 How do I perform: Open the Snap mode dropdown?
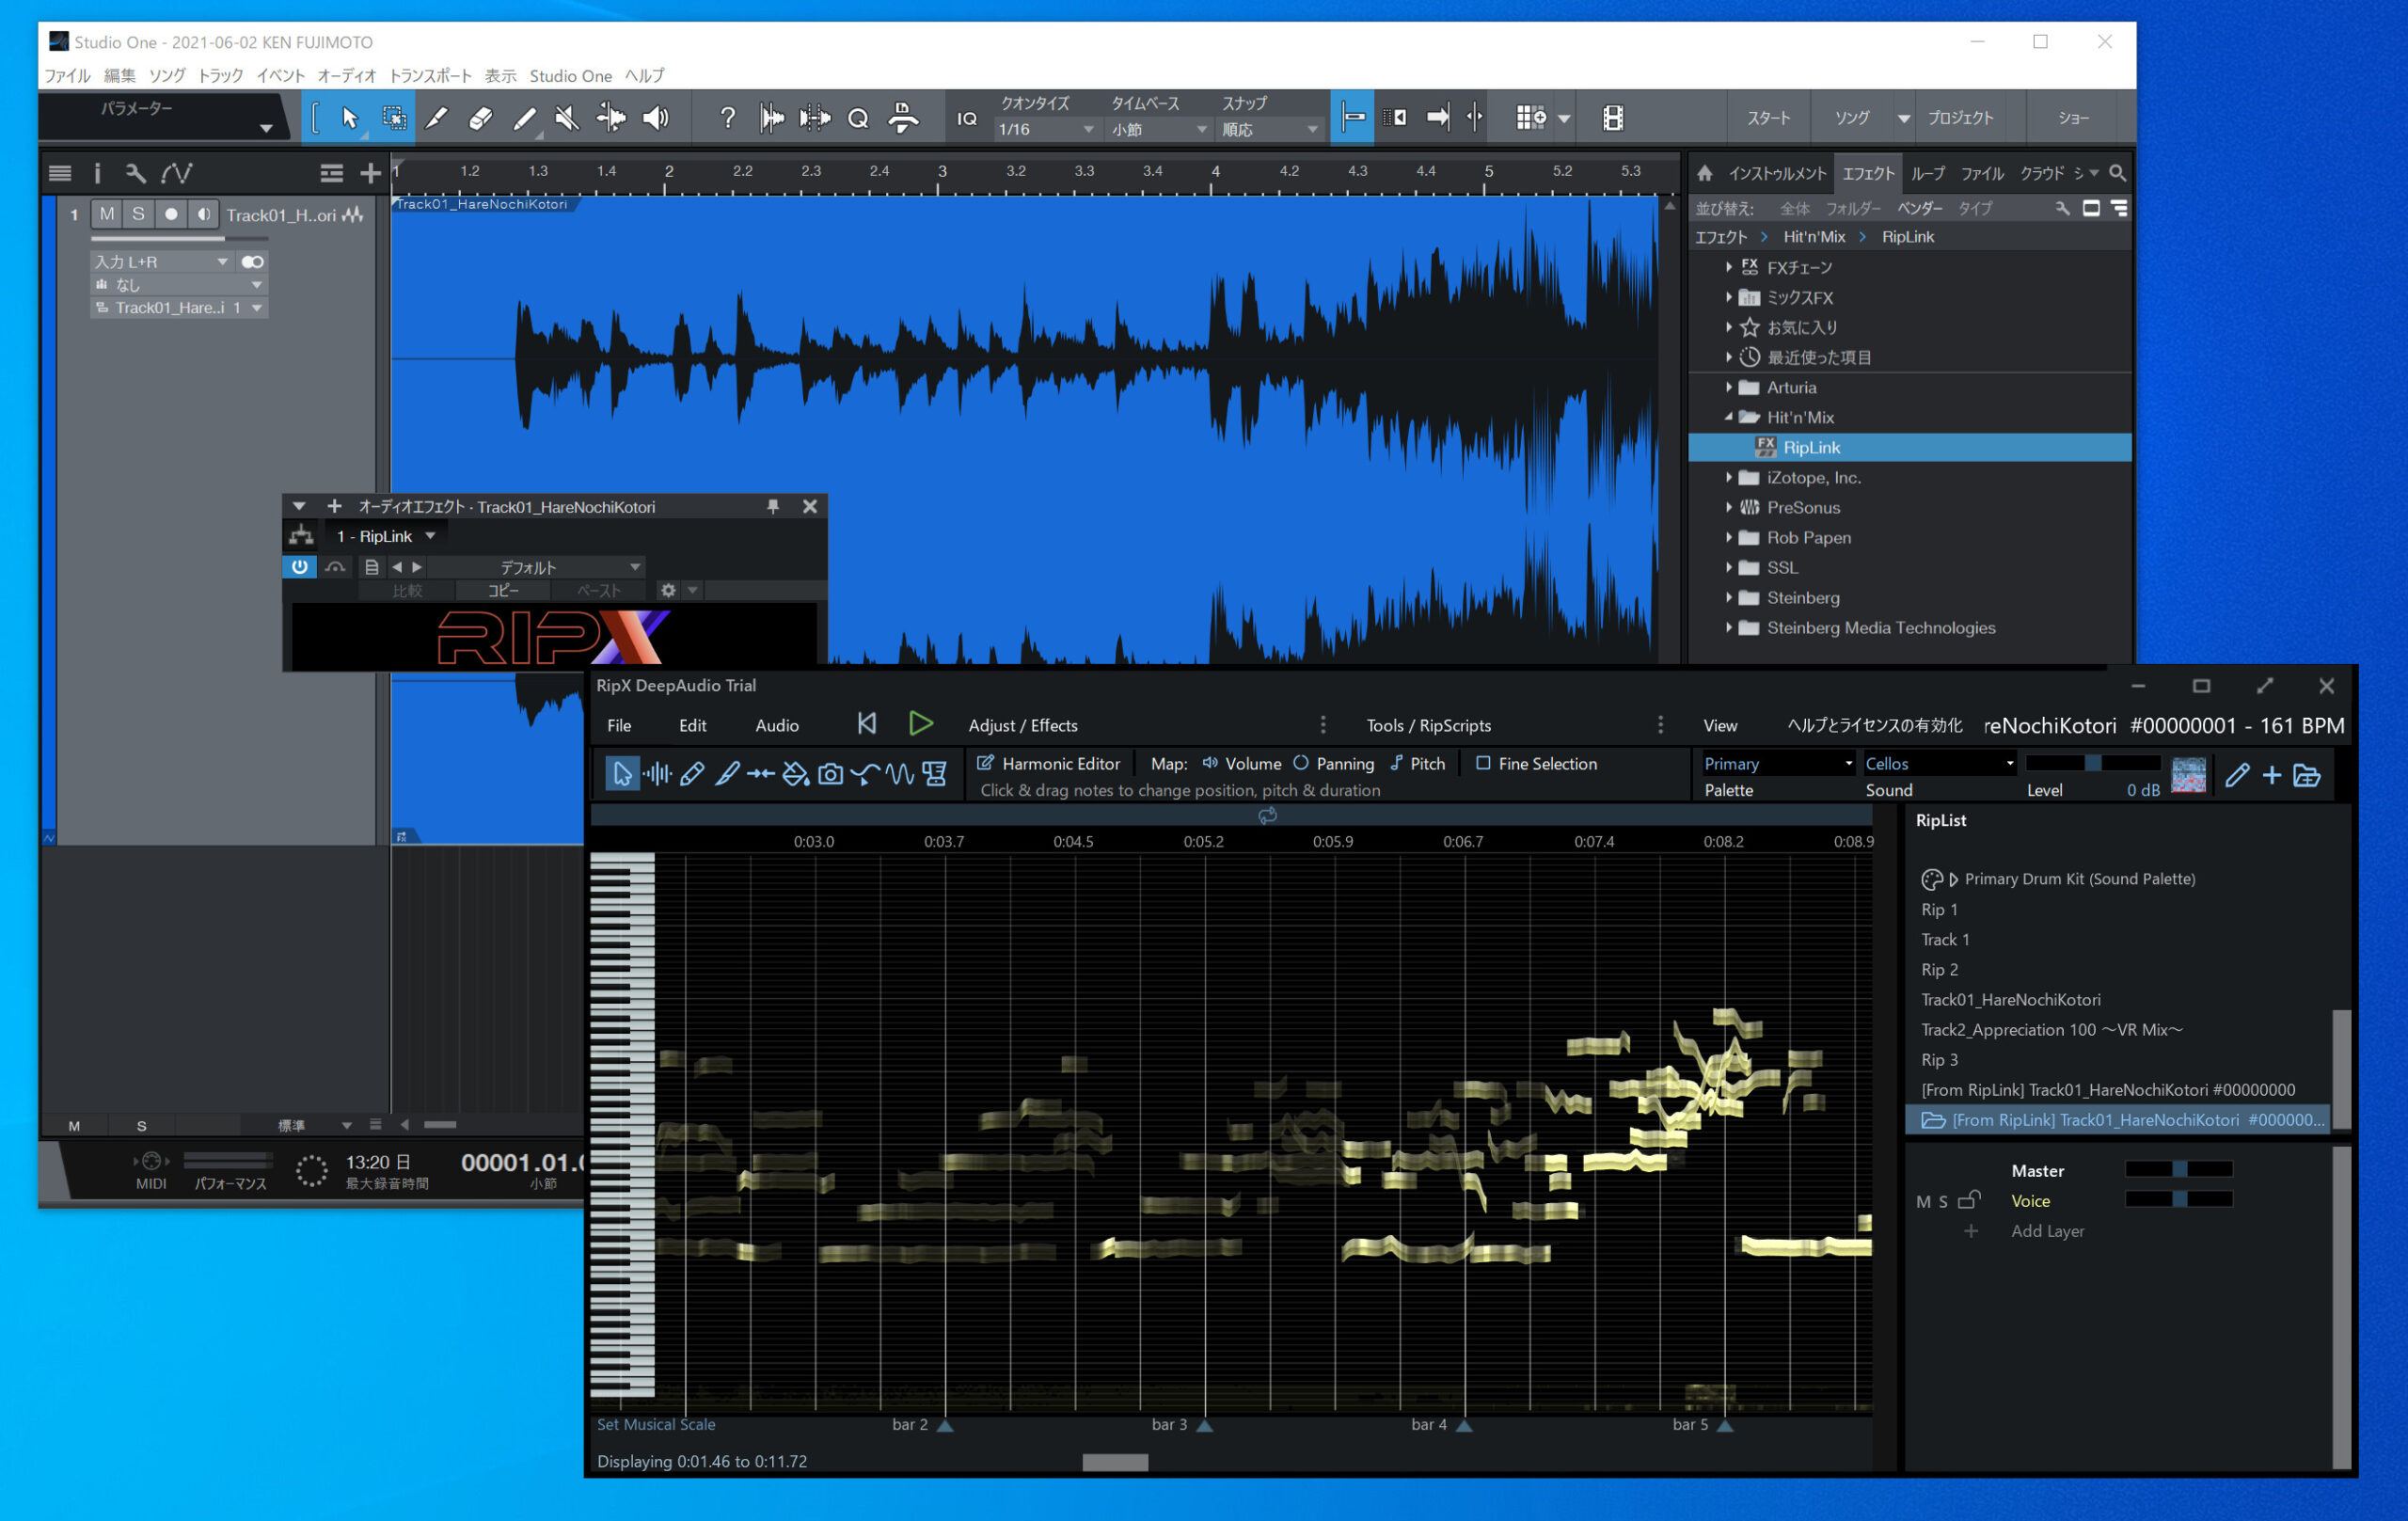1270,130
